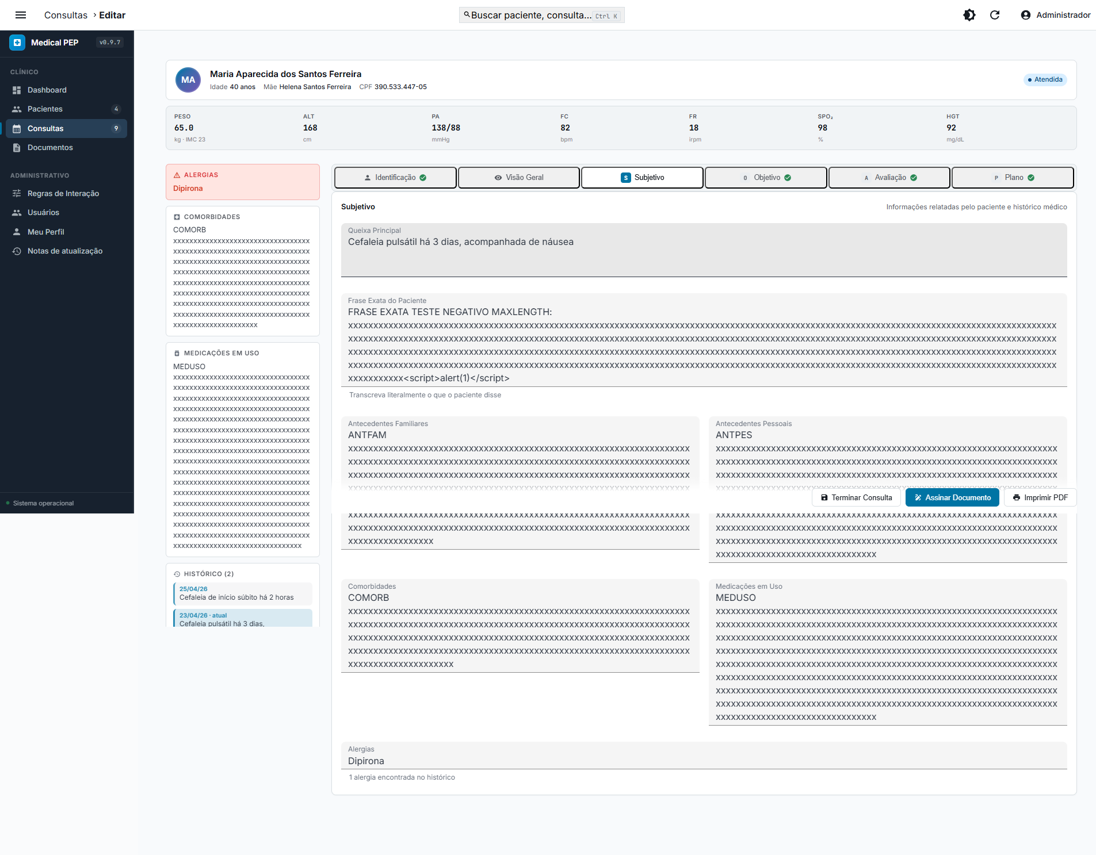1096x855 pixels.
Task: Click Terminar Consulta button
Action: [x=856, y=498]
